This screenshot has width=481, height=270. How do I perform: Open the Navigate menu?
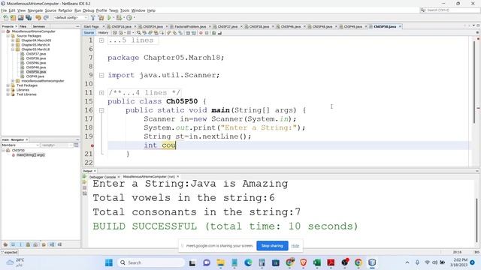(35, 10)
